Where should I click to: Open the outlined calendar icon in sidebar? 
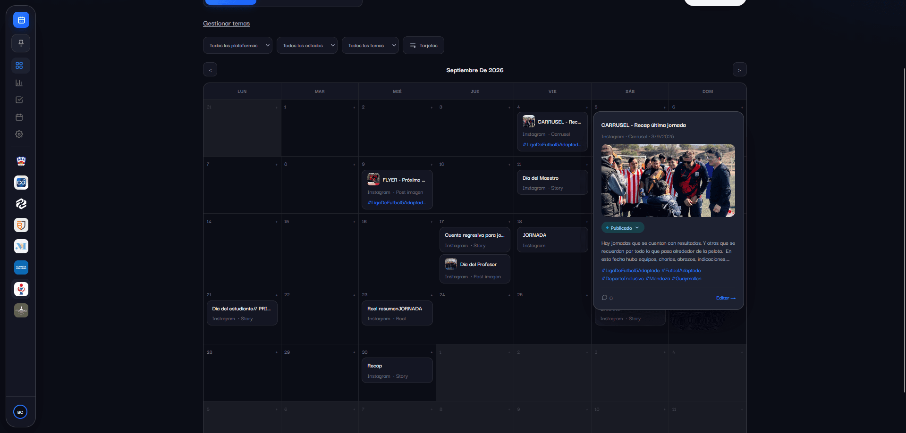point(19,117)
